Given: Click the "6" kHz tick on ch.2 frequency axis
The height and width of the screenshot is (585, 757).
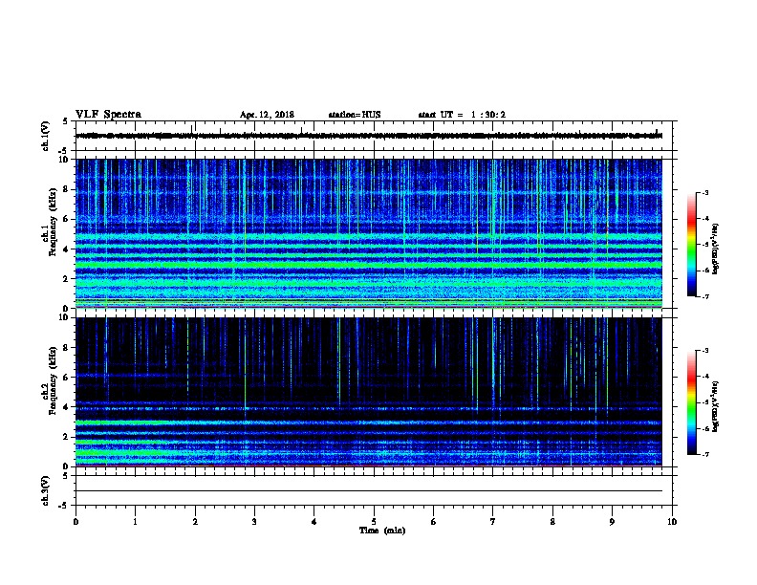Looking at the screenshot, I should pos(66,378).
